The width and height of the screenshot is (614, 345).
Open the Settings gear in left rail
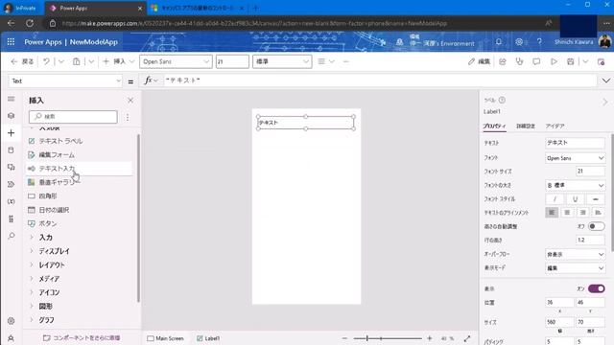click(11, 321)
